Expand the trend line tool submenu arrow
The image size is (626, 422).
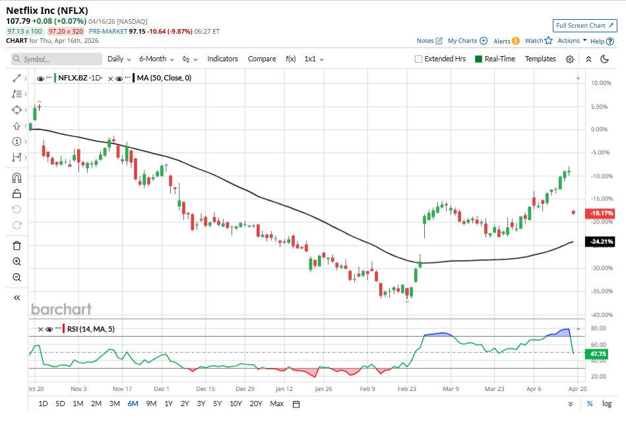(x=26, y=78)
